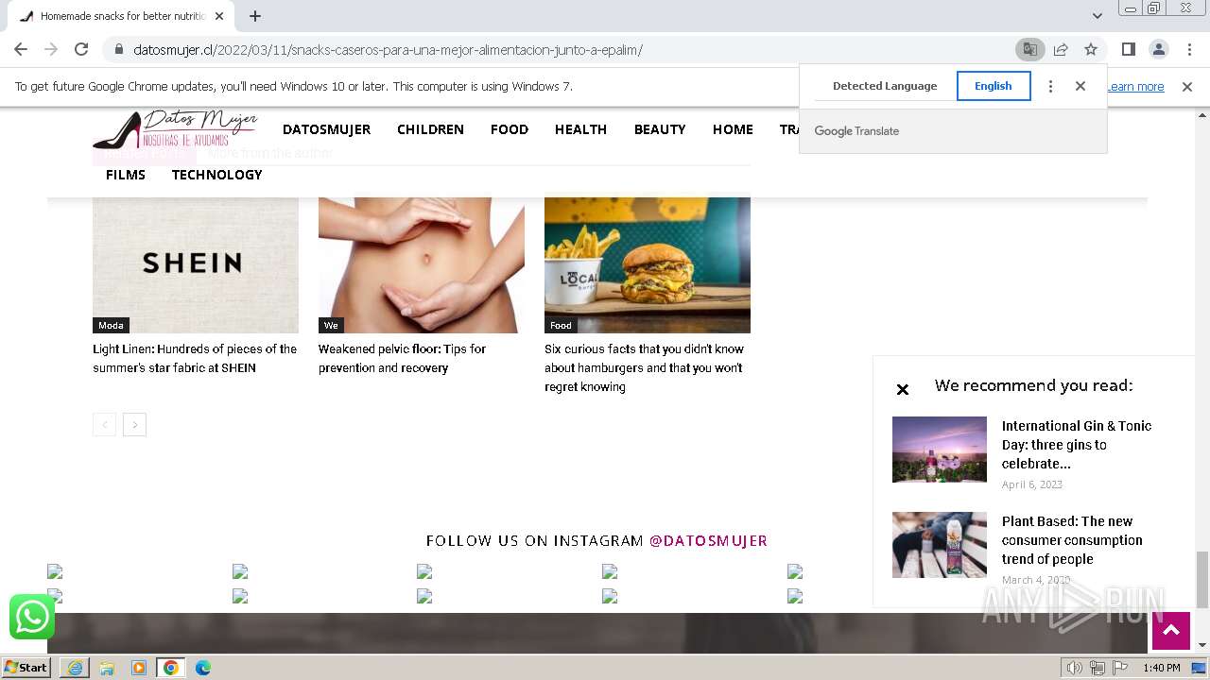Open Plant Based article thumbnail
Viewport: 1210px width, 680px height.
pos(940,545)
